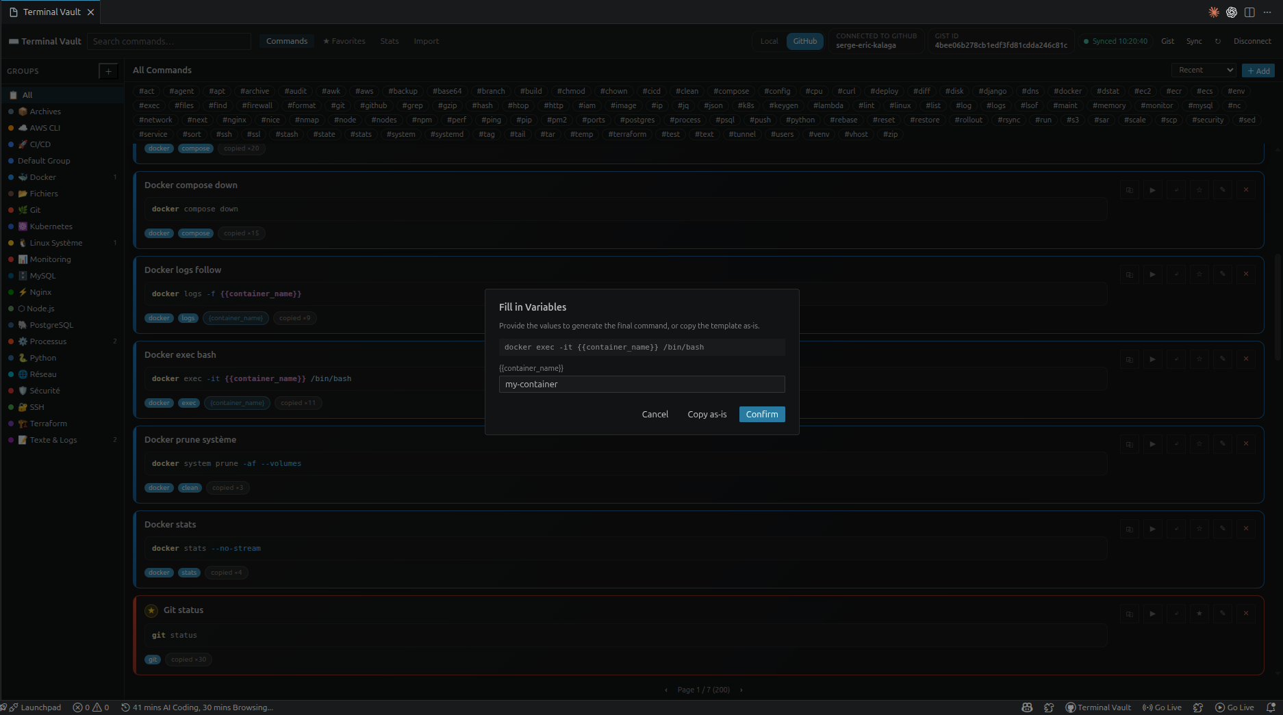Click the Sync button
Viewport: 1283px width, 715px height.
click(1194, 41)
